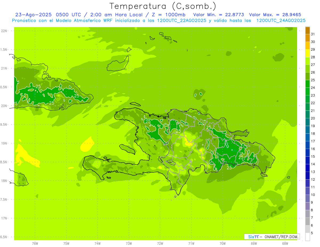
Task: Click the purple swatch between 8 and 9
Action: 307,206
